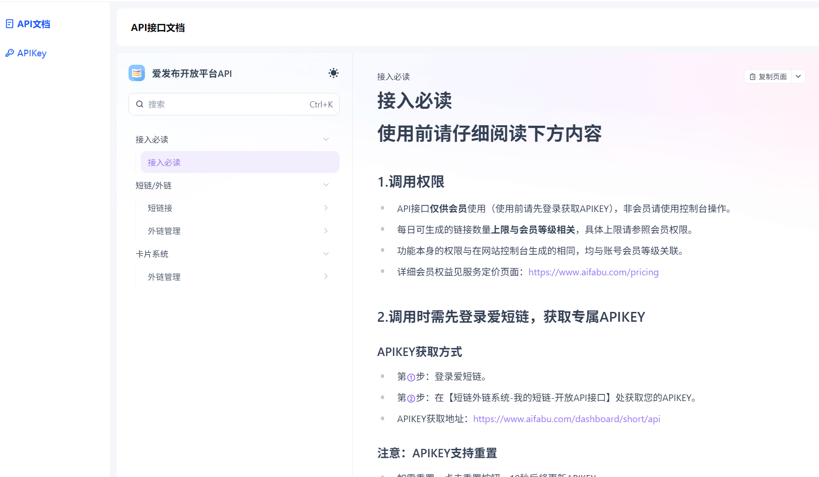Viewport: 819px width, 477px height.
Task: Click the 接入必读 breadcrumb text
Action: pyautogui.click(x=394, y=77)
